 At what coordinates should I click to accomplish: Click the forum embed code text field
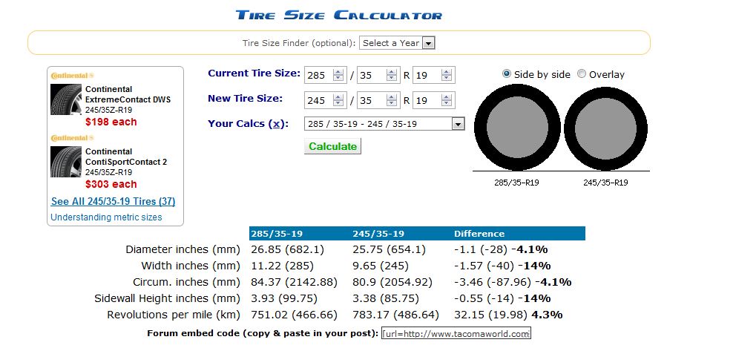456,333
